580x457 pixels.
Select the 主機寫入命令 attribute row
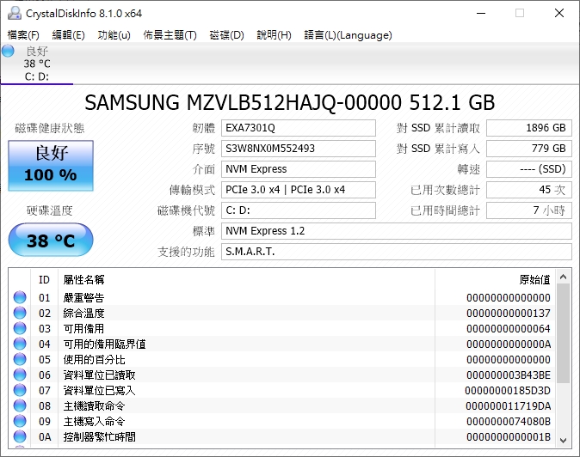(282, 422)
